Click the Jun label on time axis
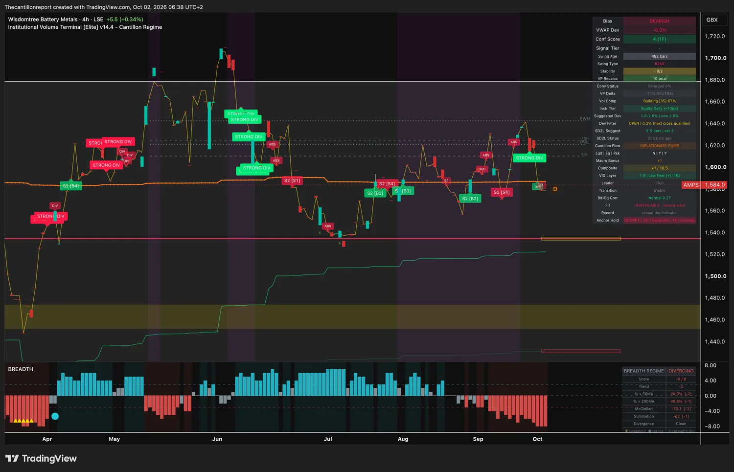The image size is (734, 472). [217, 439]
